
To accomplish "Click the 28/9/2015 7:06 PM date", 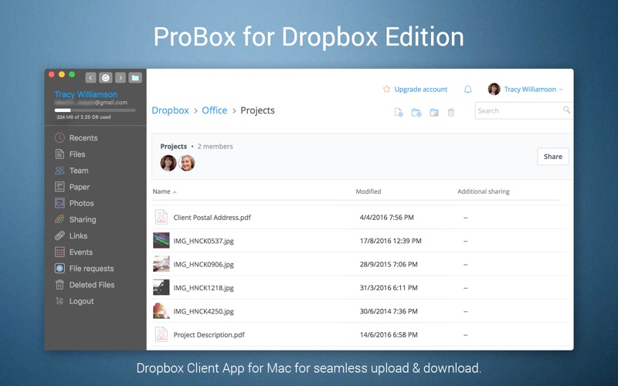I will point(389,264).
